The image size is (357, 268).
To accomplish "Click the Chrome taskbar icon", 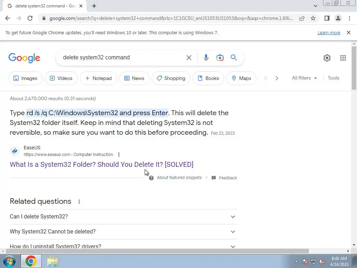I will point(31,261).
